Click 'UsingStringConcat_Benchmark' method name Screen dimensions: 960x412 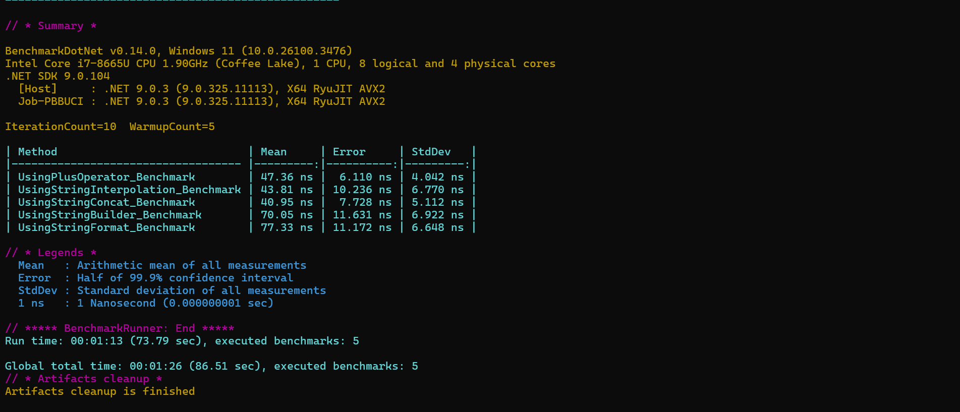[106, 202]
